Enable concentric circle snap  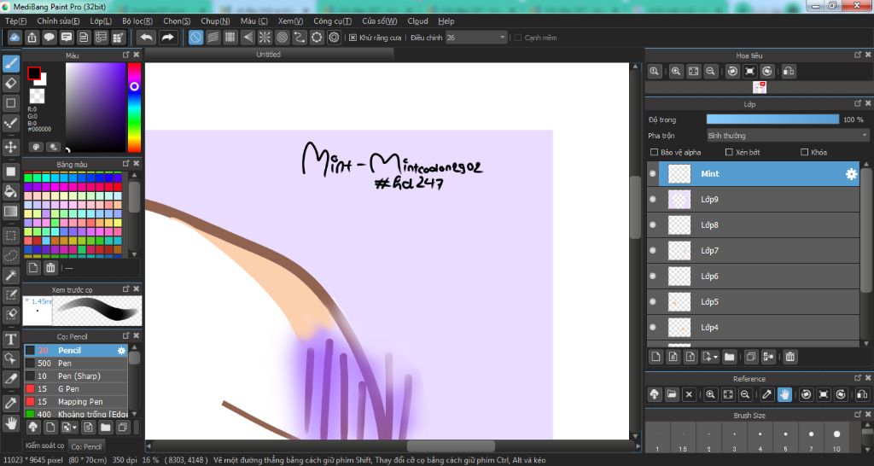click(x=282, y=38)
